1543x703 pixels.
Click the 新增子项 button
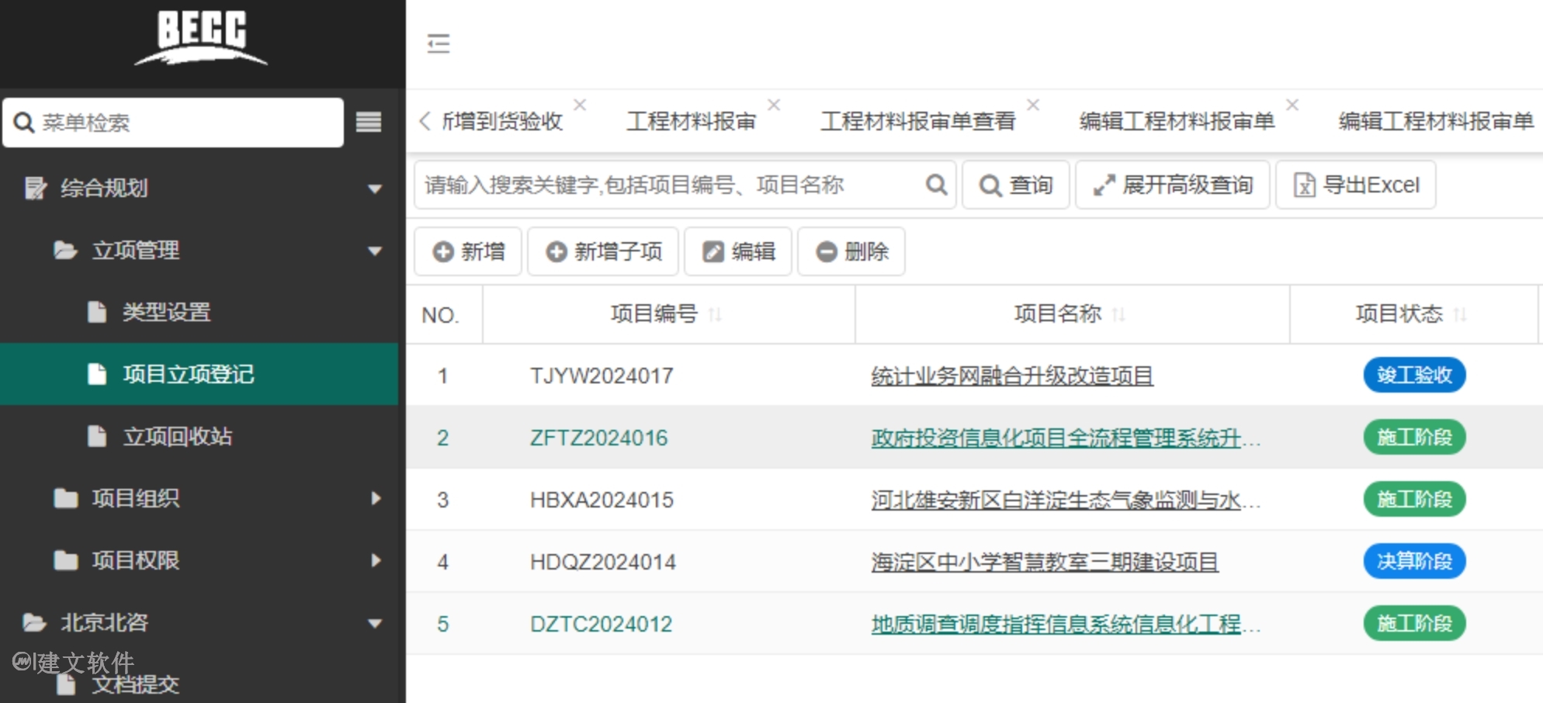(603, 251)
